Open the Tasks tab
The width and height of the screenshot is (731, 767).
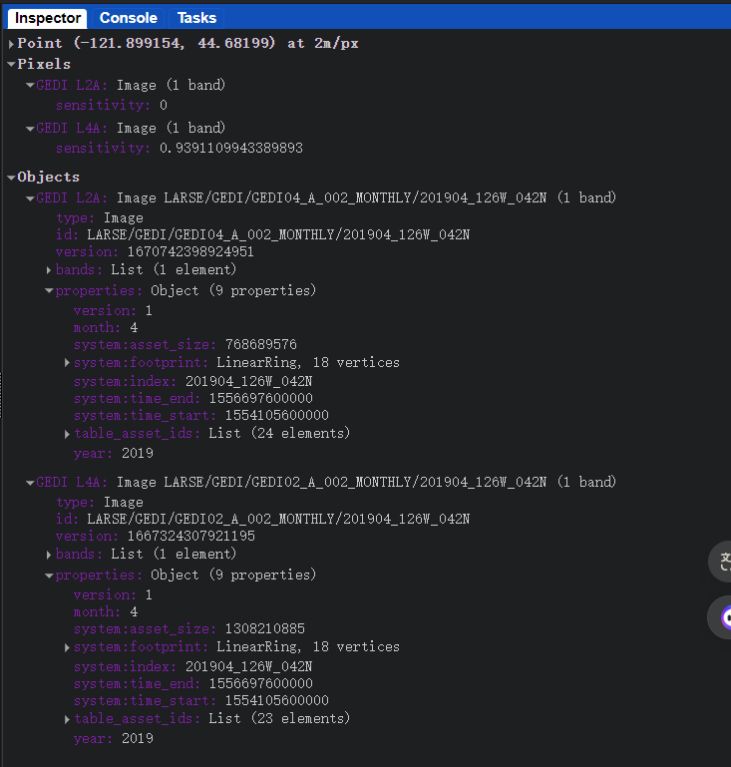click(x=196, y=18)
